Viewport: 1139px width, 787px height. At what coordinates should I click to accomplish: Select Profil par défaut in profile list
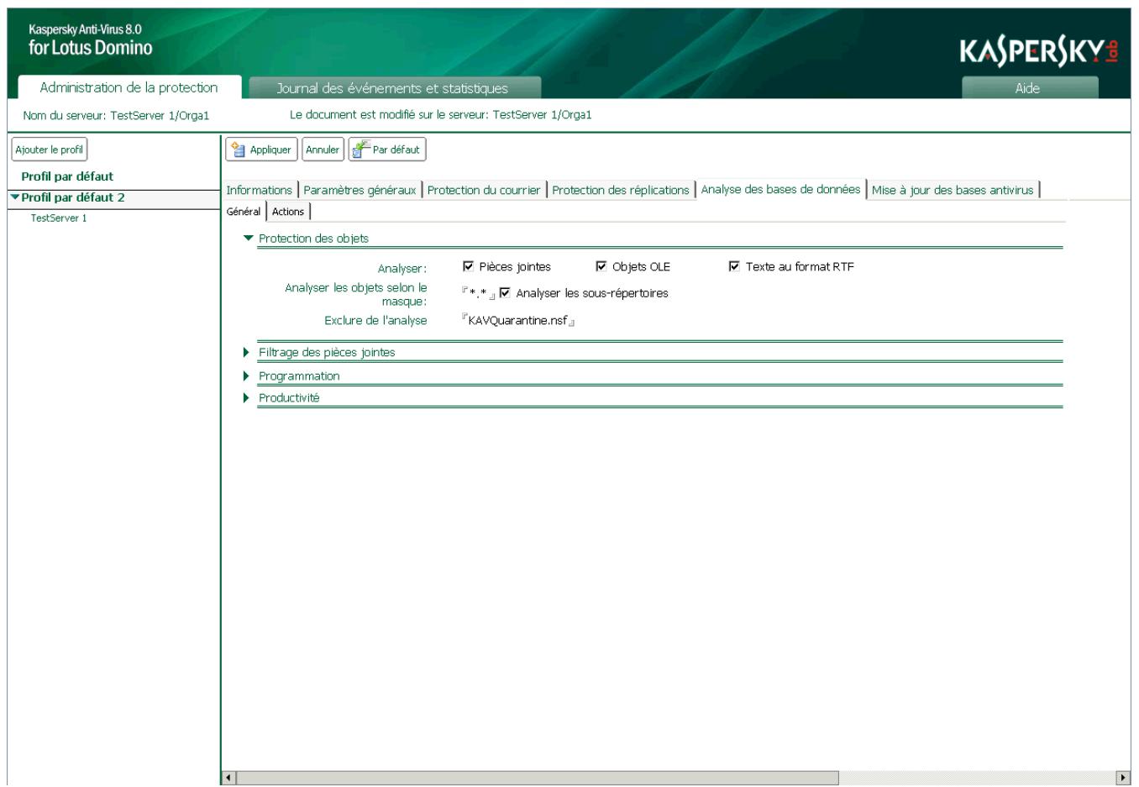pos(67,176)
